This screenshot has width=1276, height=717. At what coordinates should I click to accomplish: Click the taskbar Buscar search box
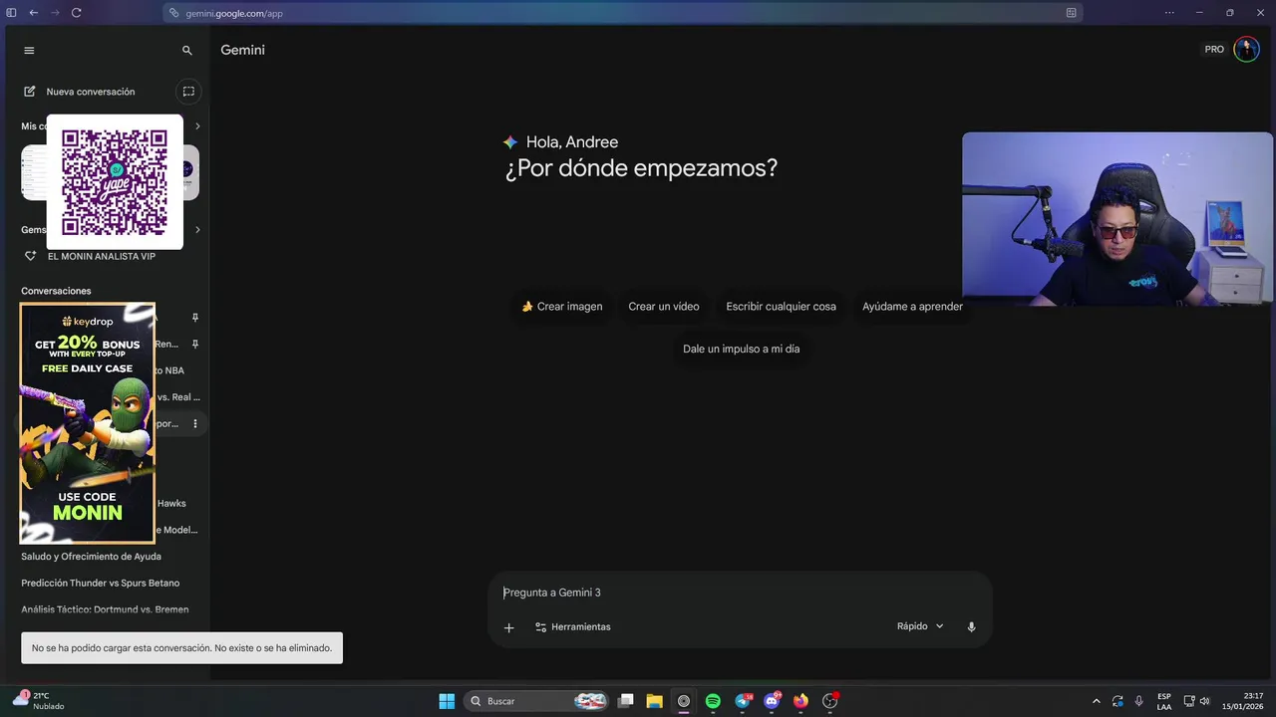pos(537,701)
